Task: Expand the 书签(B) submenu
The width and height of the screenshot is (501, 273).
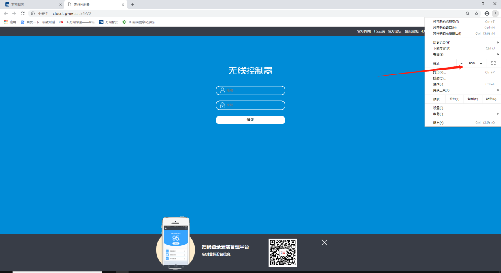Action: pyautogui.click(x=463, y=54)
